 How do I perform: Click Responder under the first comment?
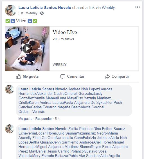(x=44, y=119)
